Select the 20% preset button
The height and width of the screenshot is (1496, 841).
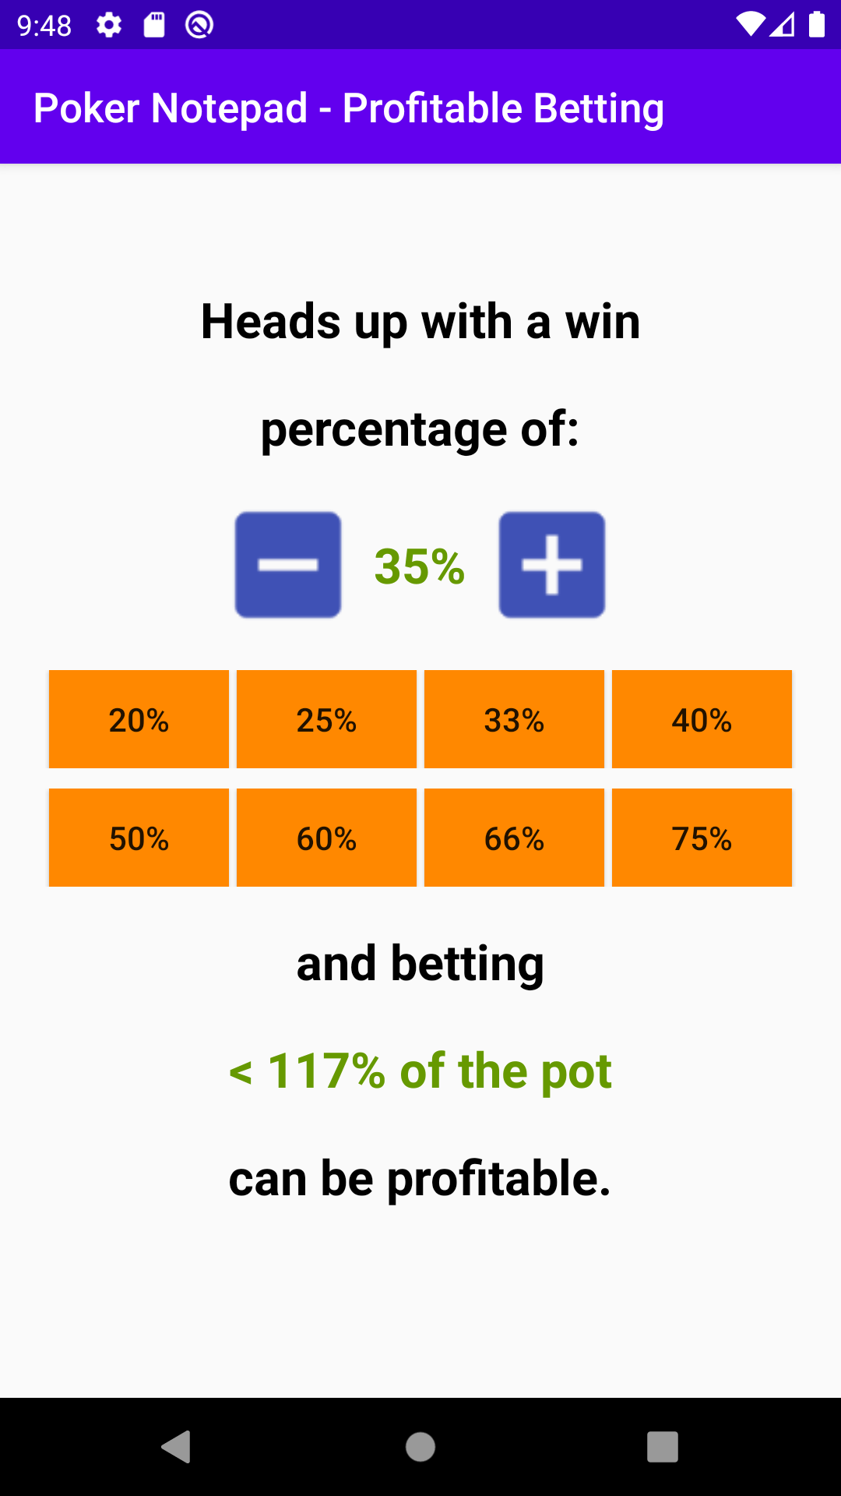(139, 719)
